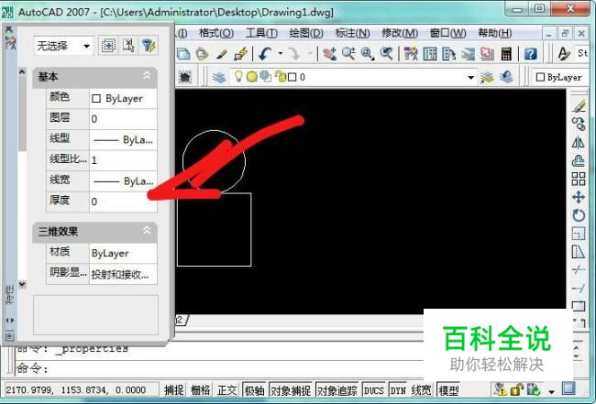Open the undo history dropdown arrow
This screenshot has height=404, width=596.
coord(281,53)
